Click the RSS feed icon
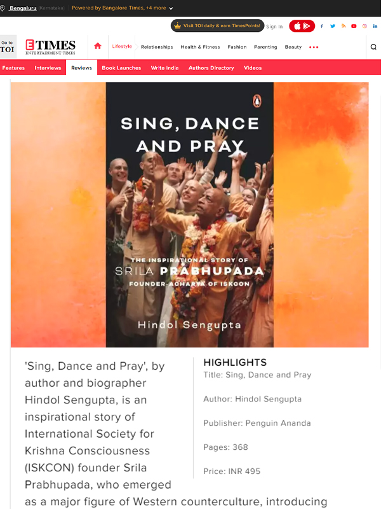This screenshot has width=381, height=509. pyautogui.click(x=344, y=26)
